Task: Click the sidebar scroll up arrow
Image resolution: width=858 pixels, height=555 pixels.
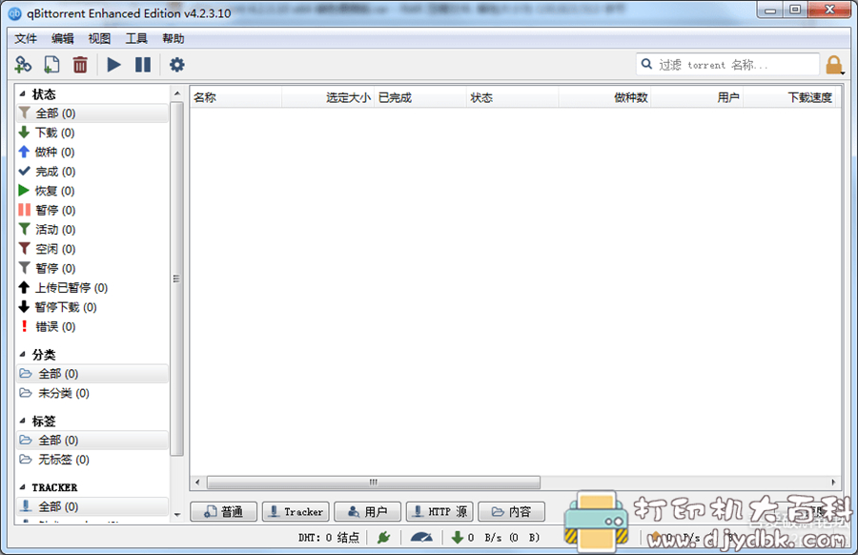Action: pos(176,93)
